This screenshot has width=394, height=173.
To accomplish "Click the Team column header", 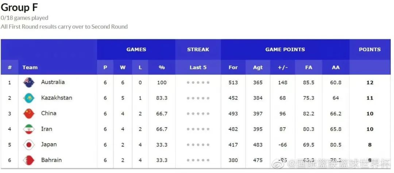I will click(x=30, y=67).
